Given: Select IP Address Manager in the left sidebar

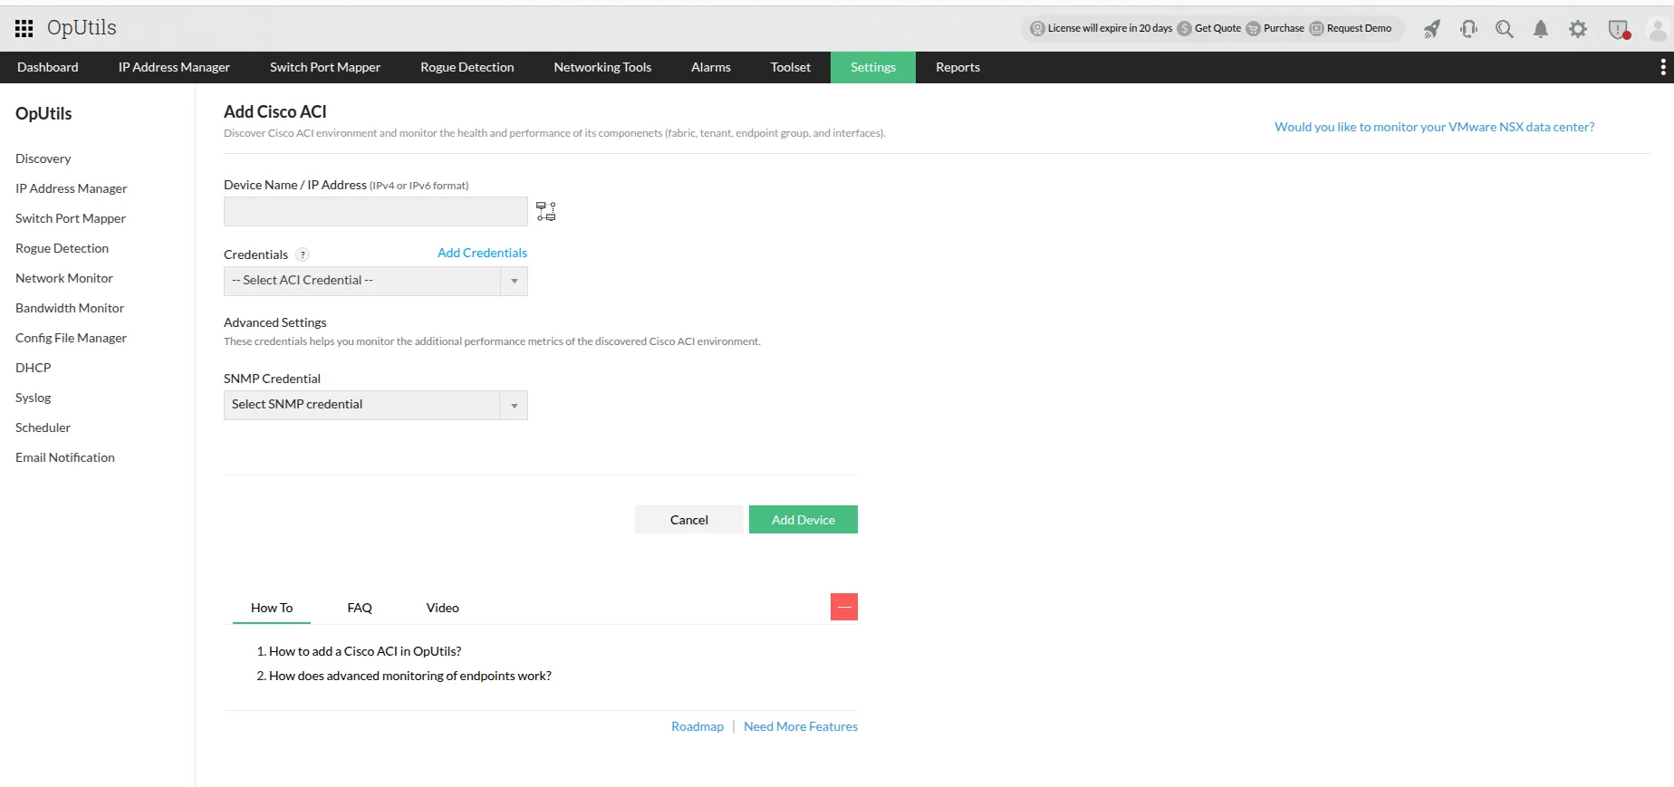Looking at the screenshot, I should 72,188.
